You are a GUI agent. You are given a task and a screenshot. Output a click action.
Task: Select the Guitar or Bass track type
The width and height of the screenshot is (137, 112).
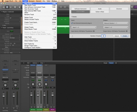pyautogui.click(x=100, y=12)
